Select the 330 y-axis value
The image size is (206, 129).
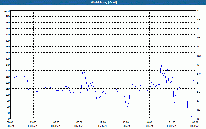pos(8,53)
